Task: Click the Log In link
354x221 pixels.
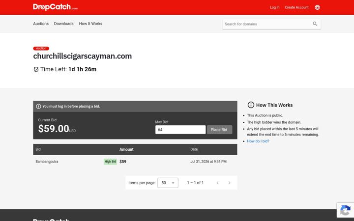Action: pos(274,7)
